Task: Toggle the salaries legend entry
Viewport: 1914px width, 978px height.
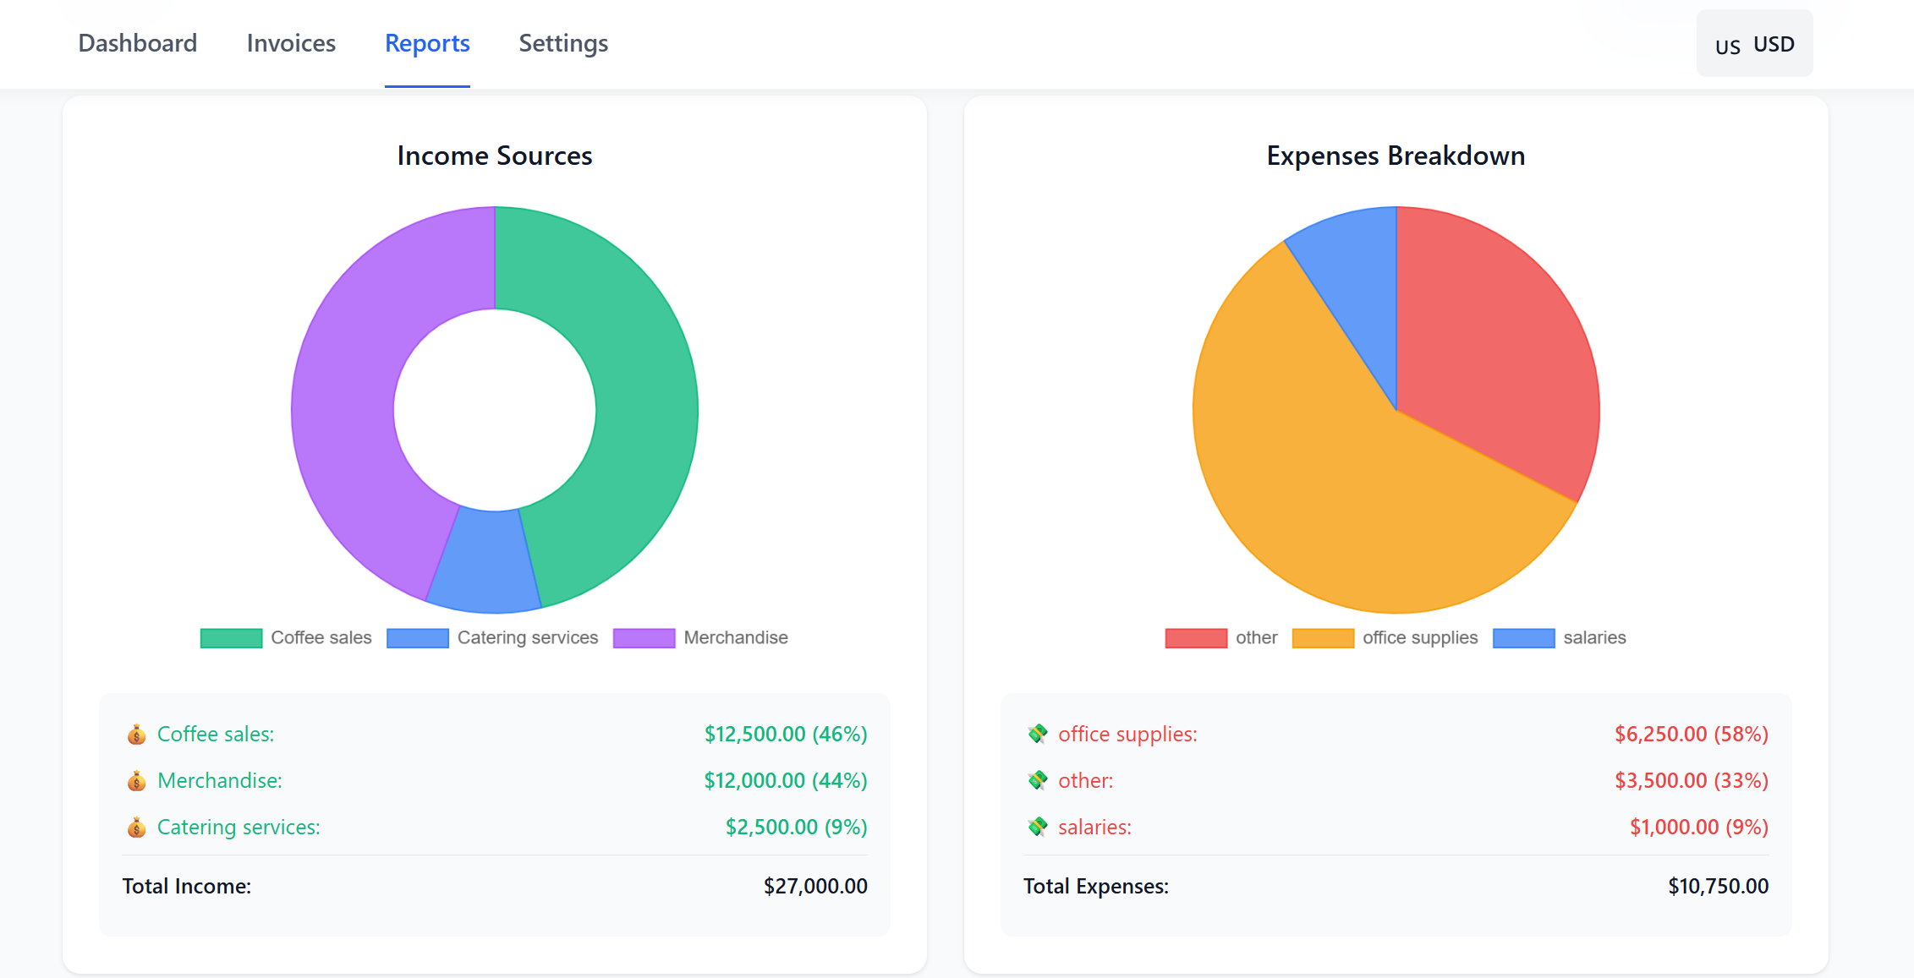Action: 1562,637
